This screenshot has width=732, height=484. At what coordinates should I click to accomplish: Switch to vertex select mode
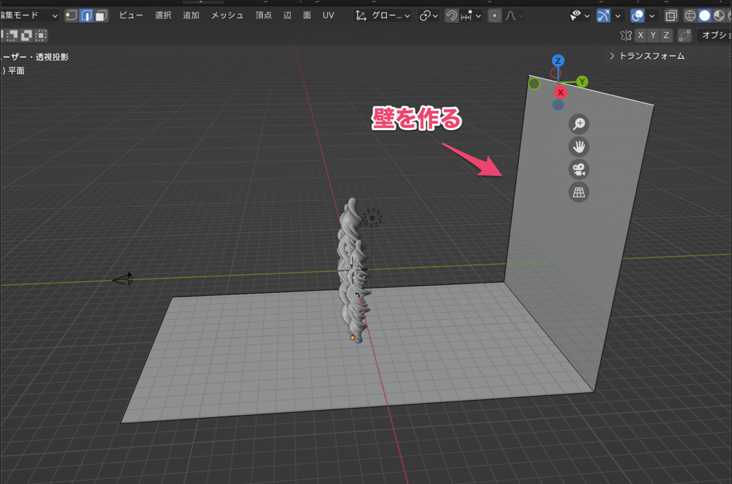tap(71, 15)
